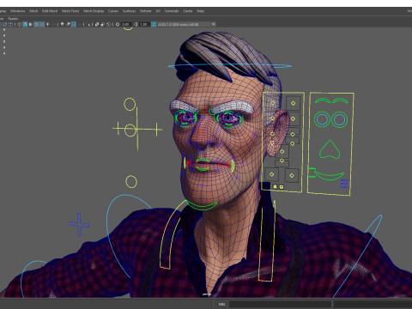This screenshot has height=309, width=412.
Task: Click top-right diamond handle in slider panel
Action: 294,103
